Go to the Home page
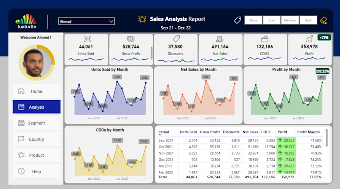The width and height of the screenshot is (340, 189). click(x=36, y=91)
